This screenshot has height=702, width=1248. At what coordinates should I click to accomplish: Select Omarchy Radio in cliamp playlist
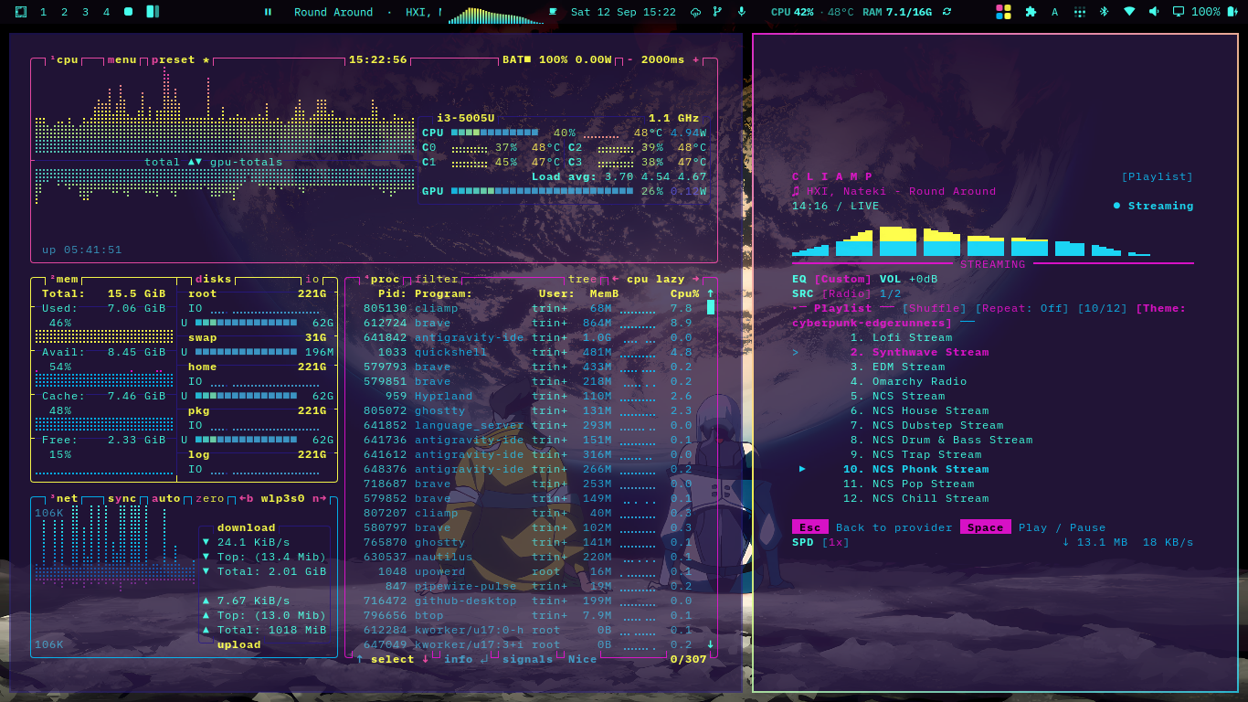(x=908, y=381)
